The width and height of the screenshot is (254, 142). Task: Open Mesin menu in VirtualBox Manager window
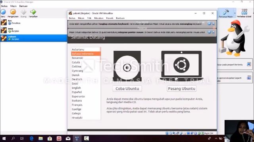[13, 6]
